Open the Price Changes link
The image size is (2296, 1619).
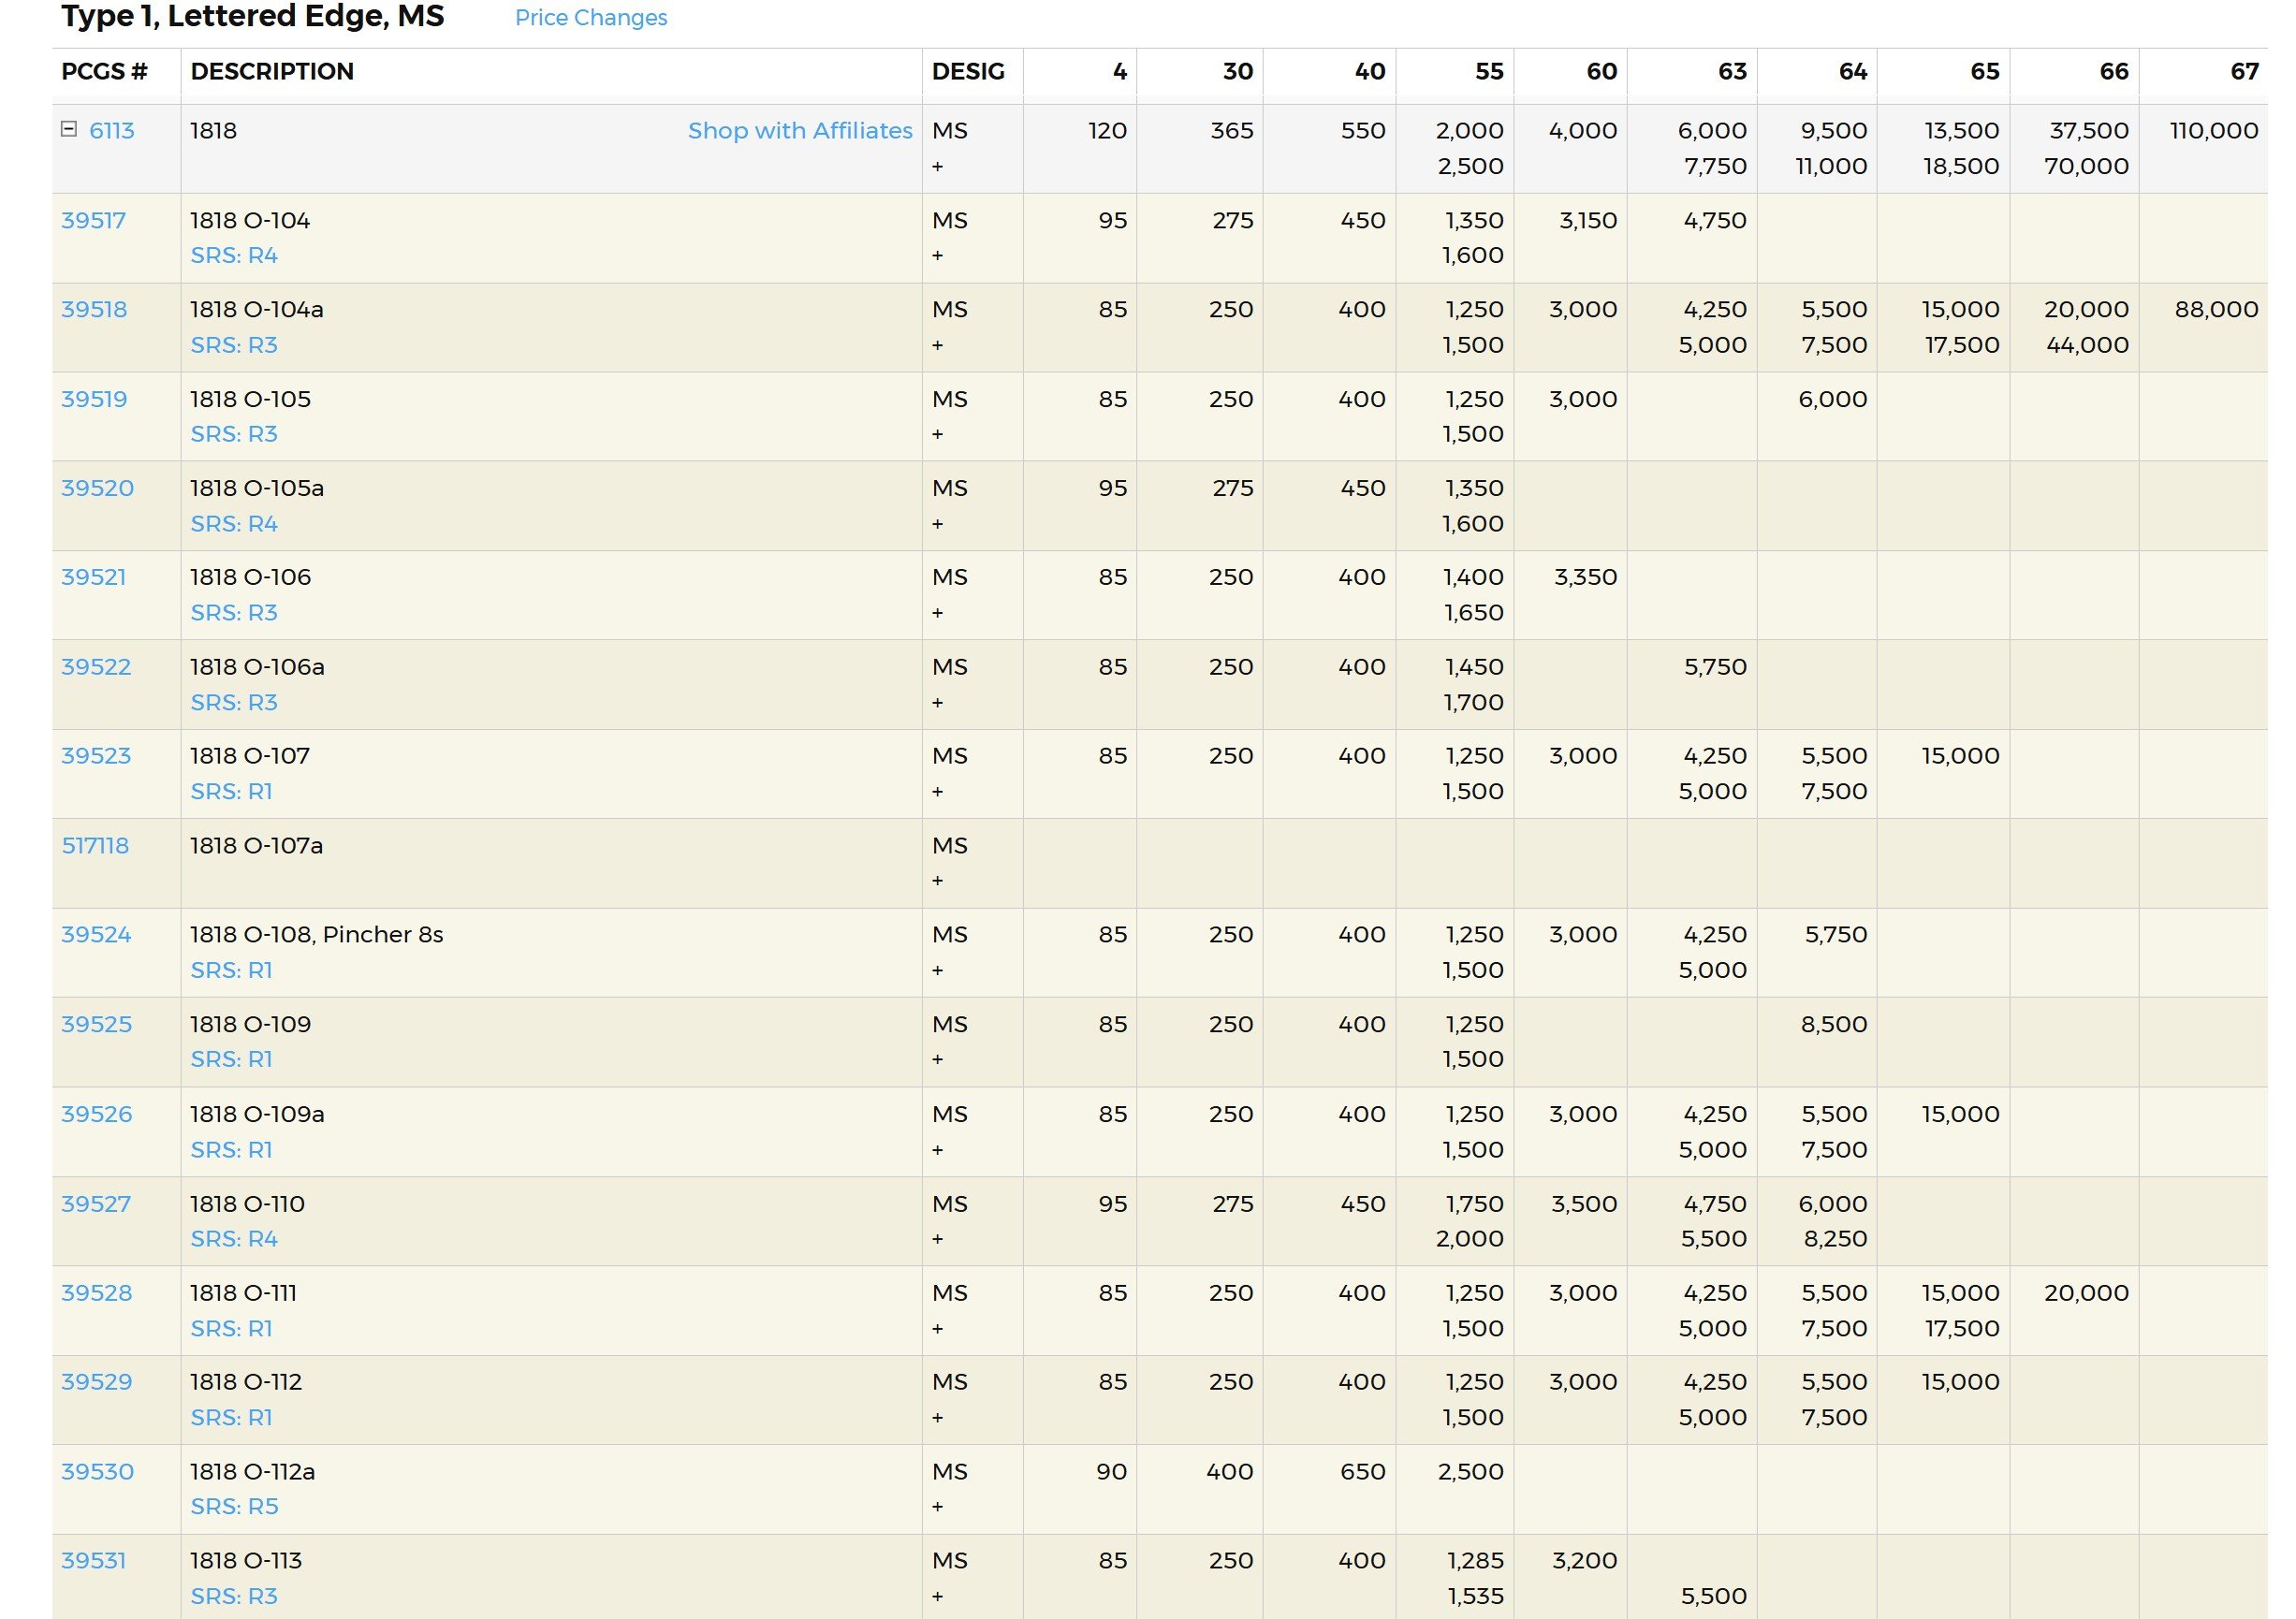coord(590,18)
